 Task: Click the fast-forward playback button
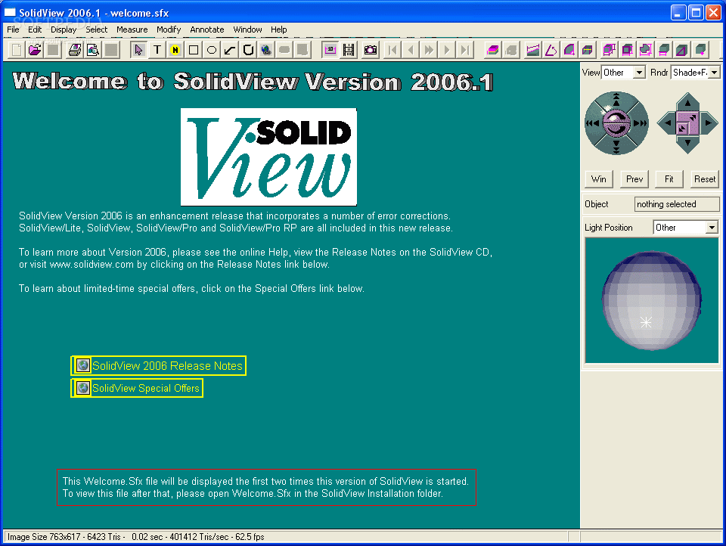point(429,50)
